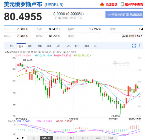Viewport: 145px width, 140px height.
Task: Click the time stamp 02:28:15
Action: click(x=76, y=18)
